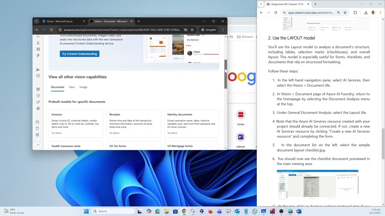The image size is (385, 216).
Task: Open Outlook from the taskbar
Action: [237, 211]
